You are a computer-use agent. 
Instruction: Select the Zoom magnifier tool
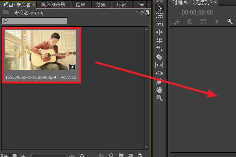[159, 98]
